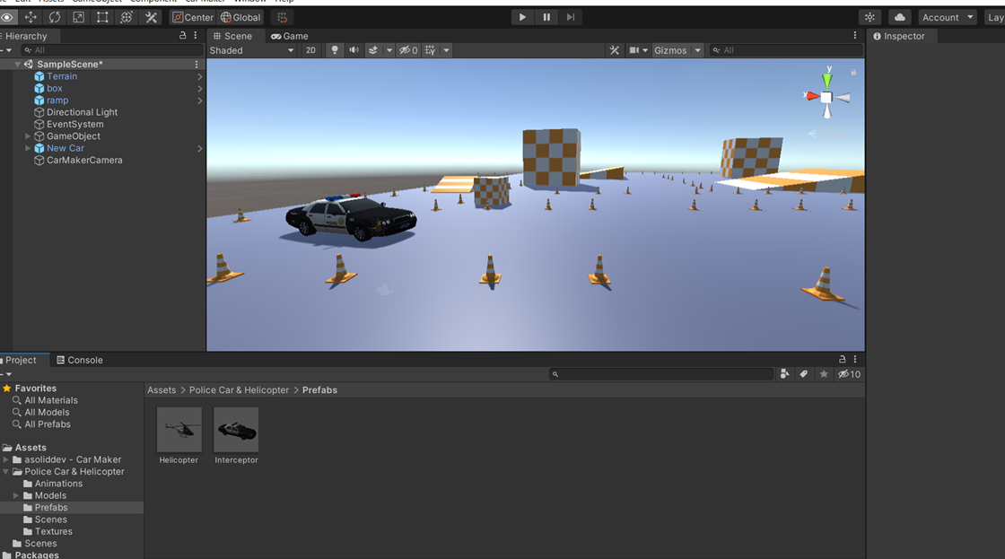This screenshot has width=1005, height=559.
Task: Pause the game
Action: tap(546, 17)
